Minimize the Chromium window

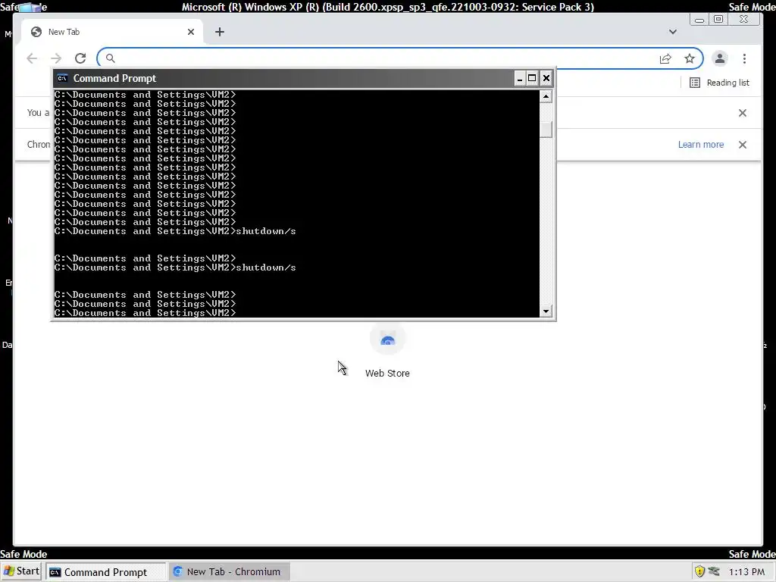point(699,20)
